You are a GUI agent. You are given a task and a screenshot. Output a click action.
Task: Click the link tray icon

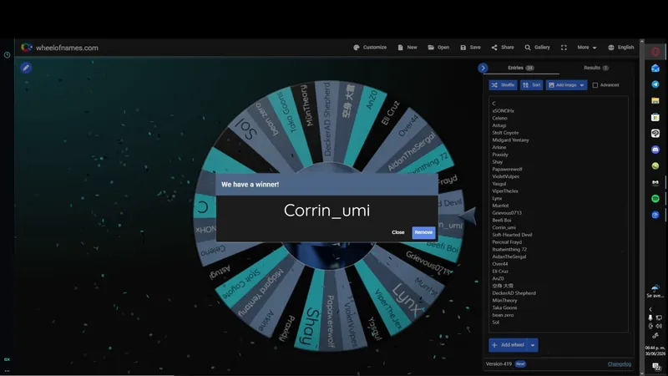pyautogui.click(x=655, y=336)
